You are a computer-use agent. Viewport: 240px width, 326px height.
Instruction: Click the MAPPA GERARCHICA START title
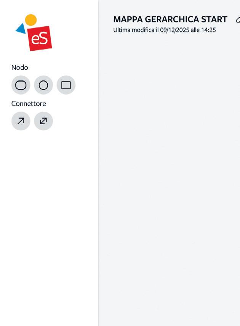[x=170, y=19]
